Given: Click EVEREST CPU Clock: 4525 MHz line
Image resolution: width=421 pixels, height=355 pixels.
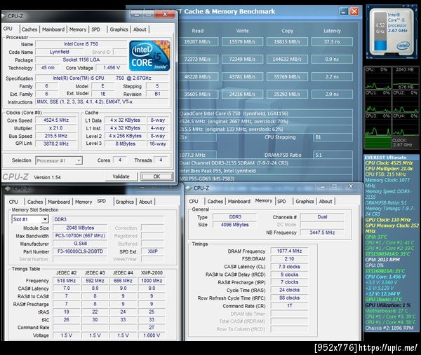Looking at the screenshot, I should tap(389, 163).
